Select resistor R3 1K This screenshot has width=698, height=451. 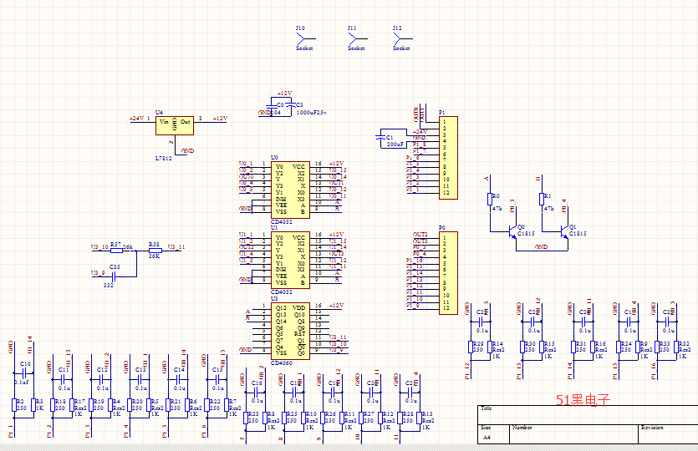click(x=33, y=405)
